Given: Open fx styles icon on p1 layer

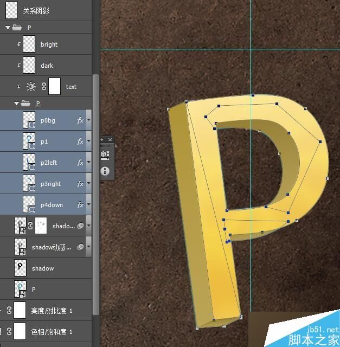Looking at the screenshot, I should 80,142.
